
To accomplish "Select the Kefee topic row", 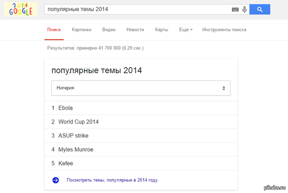I will coord(141,163).
